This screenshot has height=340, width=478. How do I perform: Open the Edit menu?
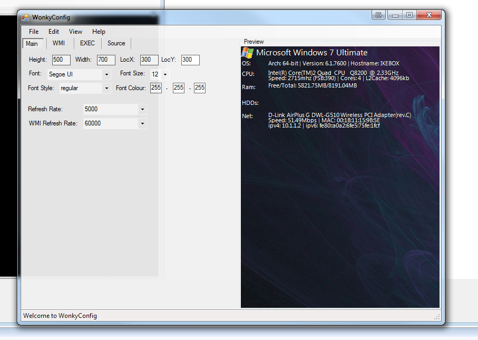53,32
